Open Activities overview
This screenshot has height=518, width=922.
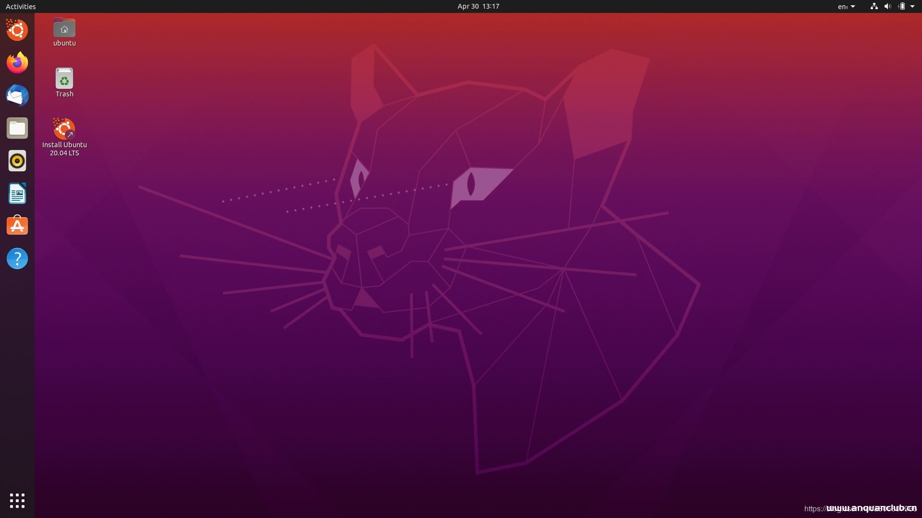21,6
